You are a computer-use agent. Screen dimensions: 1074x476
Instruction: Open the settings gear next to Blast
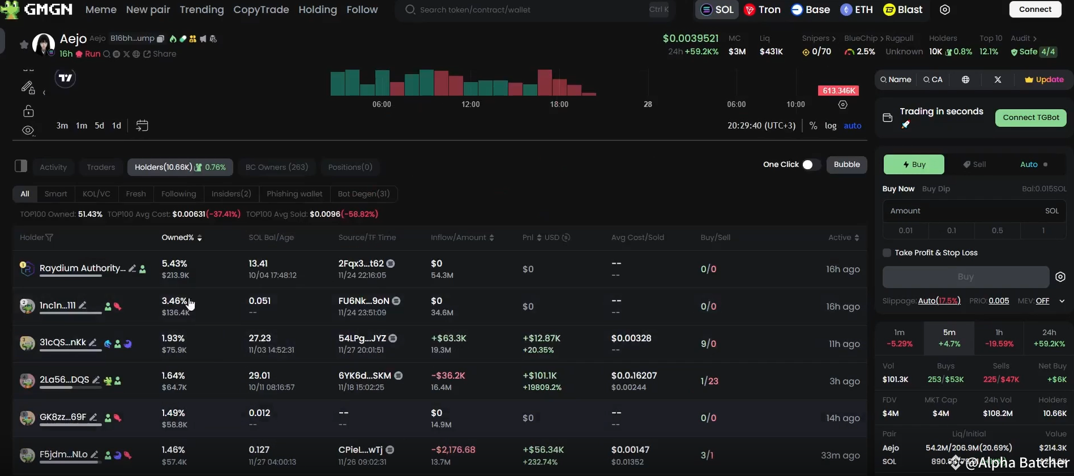[x=945, y=10]
